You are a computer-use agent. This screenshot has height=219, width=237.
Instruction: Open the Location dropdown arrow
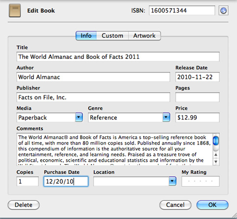click(x=172, y=181)
